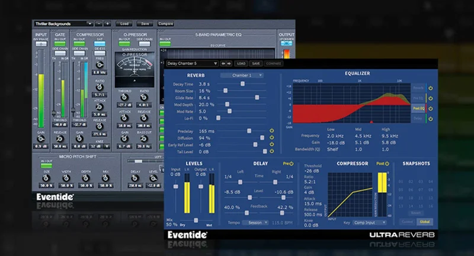
Task: Toggle the O-Pressor IN/OUT switch
Action: 124,44
